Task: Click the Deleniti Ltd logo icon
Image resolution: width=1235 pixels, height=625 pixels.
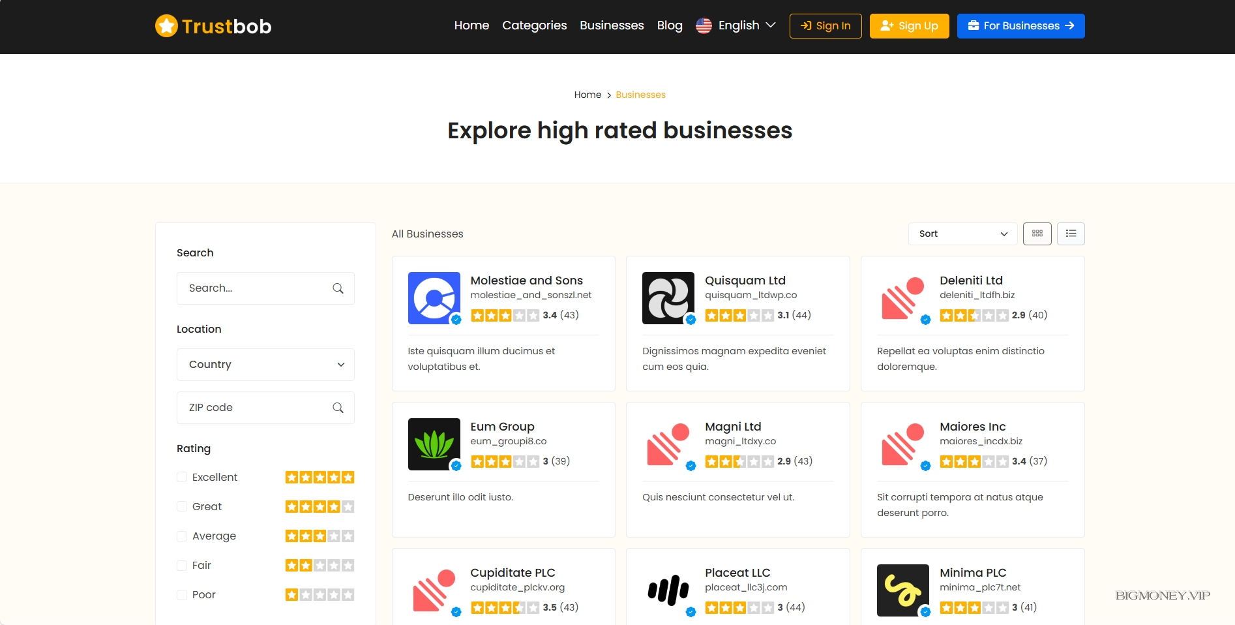Action: click(903, 298)
